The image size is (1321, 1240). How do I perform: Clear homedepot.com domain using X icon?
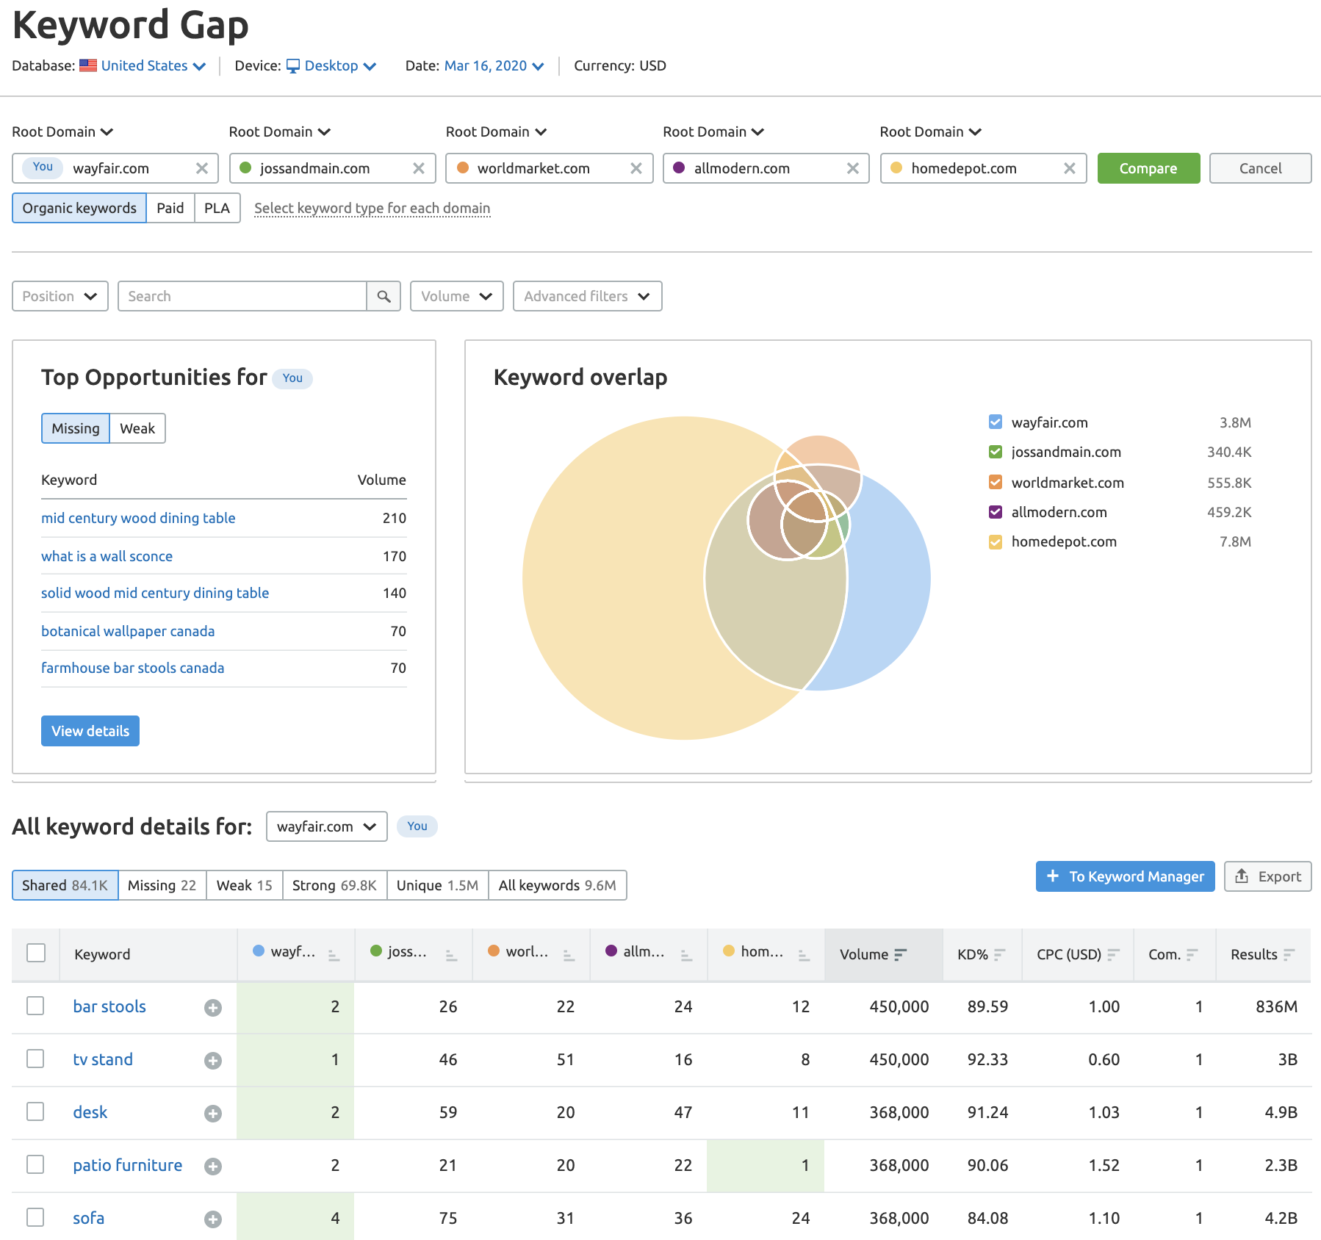[1070, 168]
